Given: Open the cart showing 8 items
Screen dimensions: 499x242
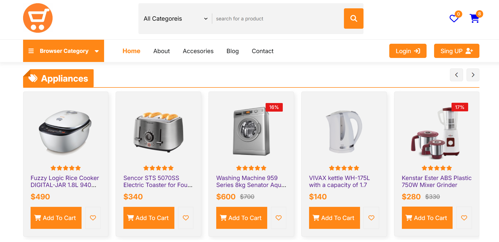Looking at the screenshot, I should [475, 18].
